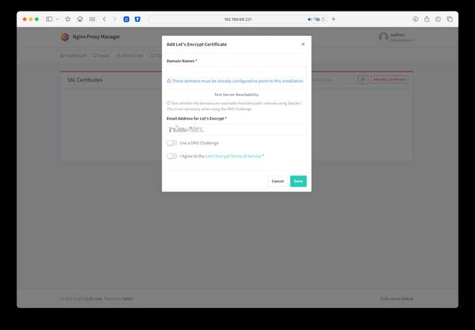Navigate back with the left chevron
The image size is (475, 330).
coord(104,19)
